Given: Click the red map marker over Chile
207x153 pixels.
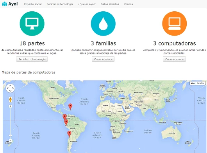Looking at the screenshot, I should (69, 134).
